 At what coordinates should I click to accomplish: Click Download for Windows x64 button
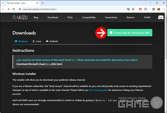click(x=130, y=33)
